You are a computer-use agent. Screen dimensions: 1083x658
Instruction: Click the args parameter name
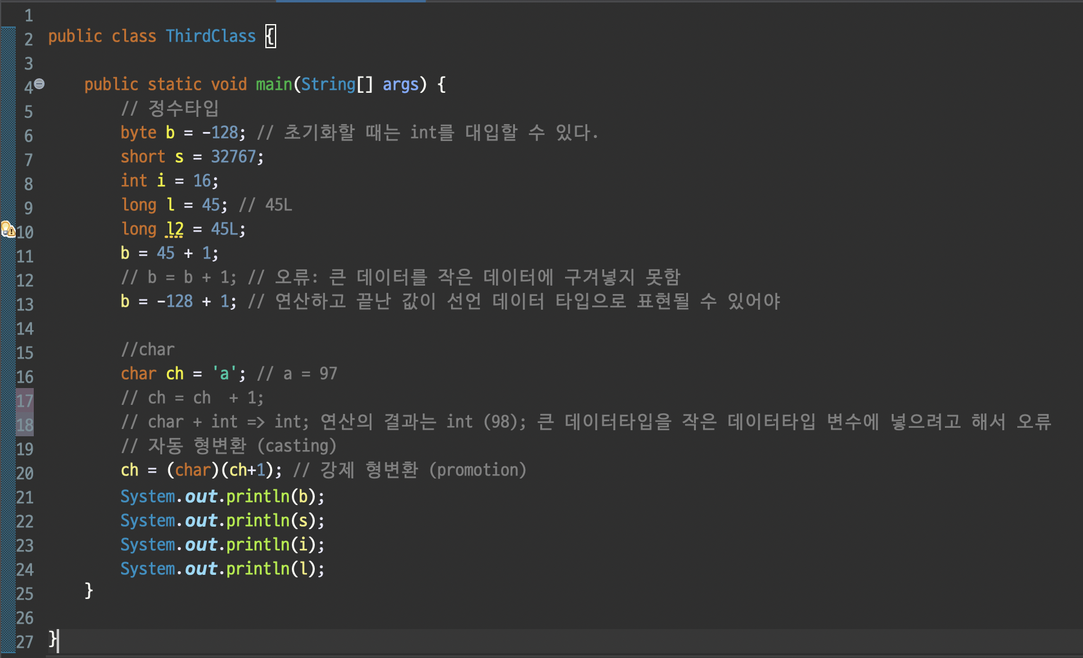[400, 84]
